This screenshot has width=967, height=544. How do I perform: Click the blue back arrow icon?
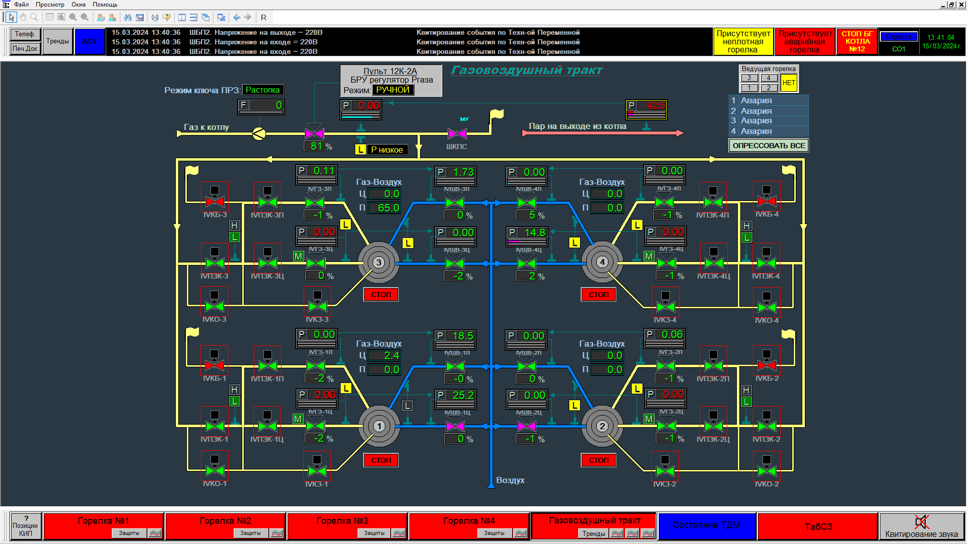[x=237, y=17]
